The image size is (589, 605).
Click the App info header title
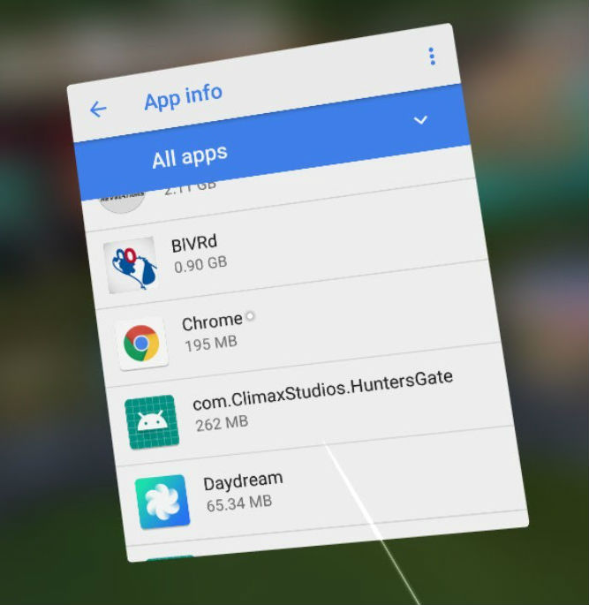click(x=183, y=96)
